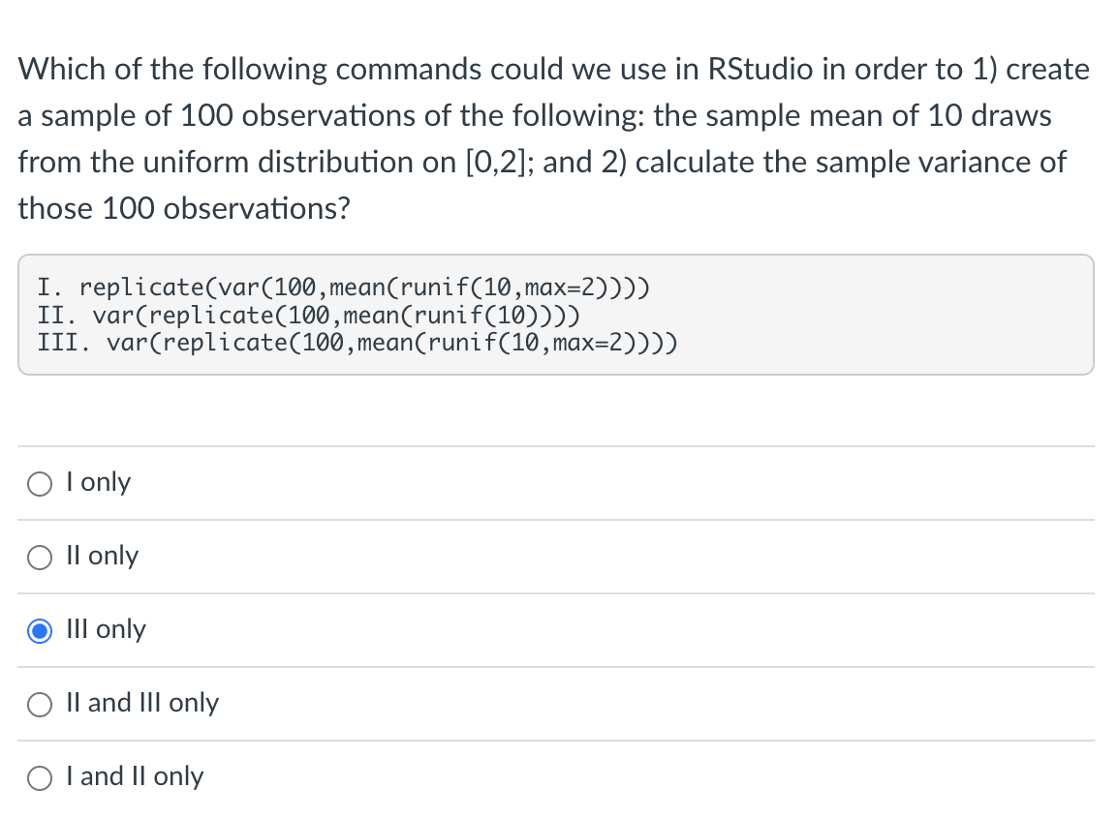The width and height of the screenshot is (1118, 819).
Task: Click the "I and II only" label text
Action: pyautogui.click(x=135, y=776)
